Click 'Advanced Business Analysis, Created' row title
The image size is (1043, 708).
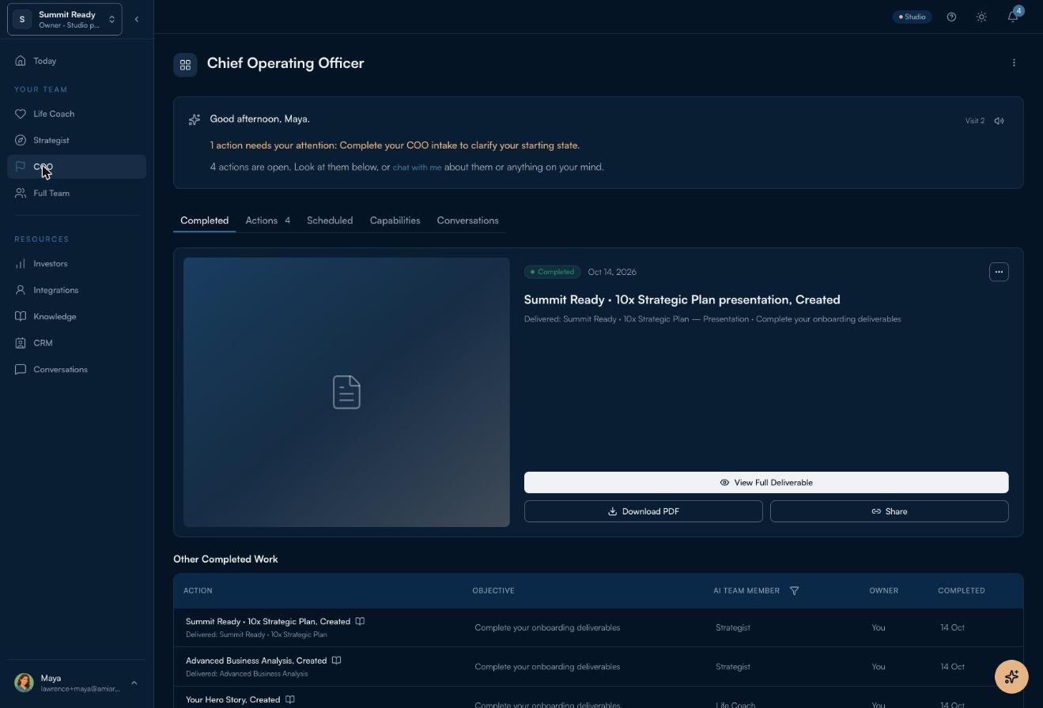click(256, 661)
